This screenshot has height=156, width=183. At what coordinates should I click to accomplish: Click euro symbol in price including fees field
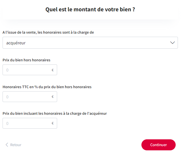click(x=53, y=123)
